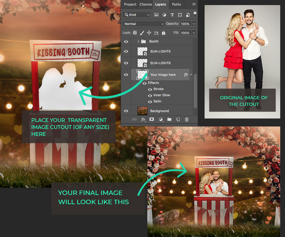The height and width of the screenshot is (237, 285).
Task: Toggle visibility of SUN-LIGHT5 layer
Action: pos(126,52)
